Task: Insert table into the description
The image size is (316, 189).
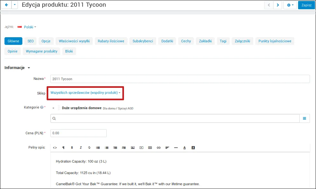Action: tap(150, 148)
